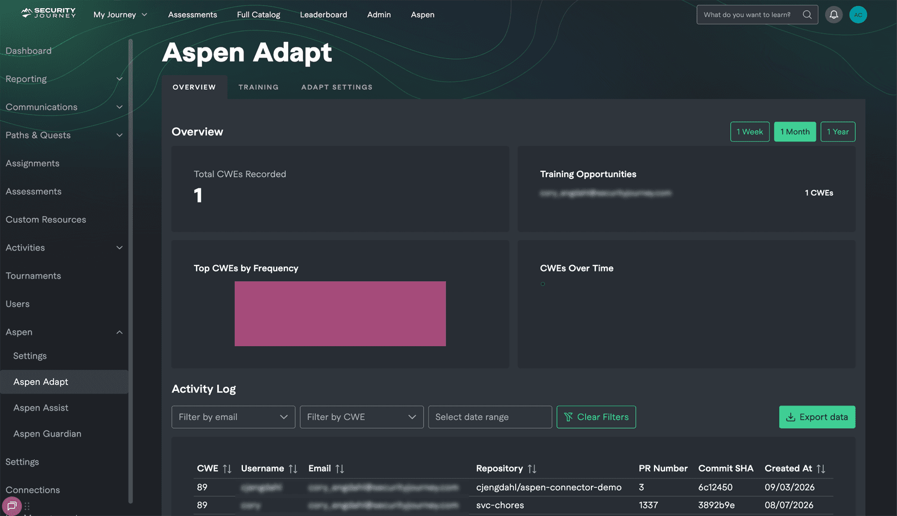Click the sidebar vertical scrollbar
Screen dimensions: 897x516
point(131,271)
